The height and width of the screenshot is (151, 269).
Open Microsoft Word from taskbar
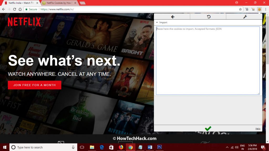pos(150,147)
